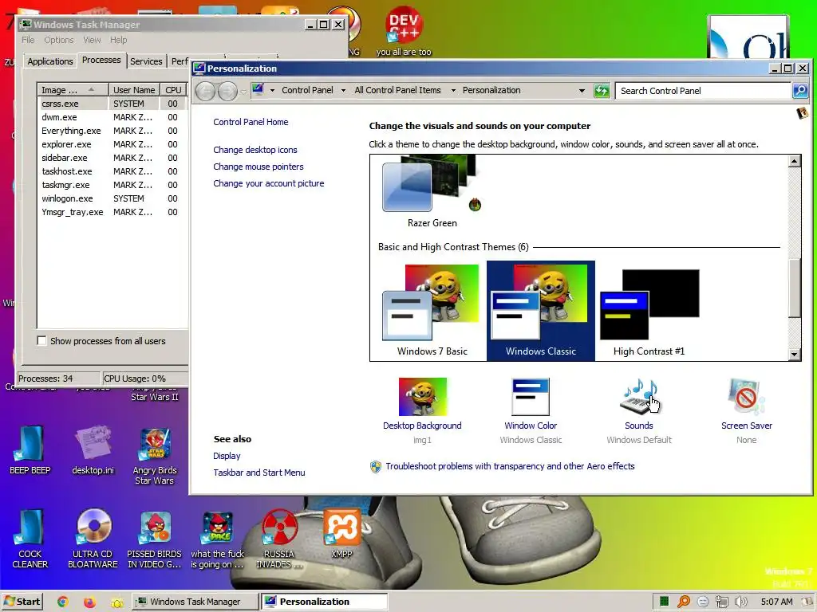The width and height of the screenshot is (817, 612).
Task: Click the theme list scroll down arrow
Action: (x=794, y=355)
